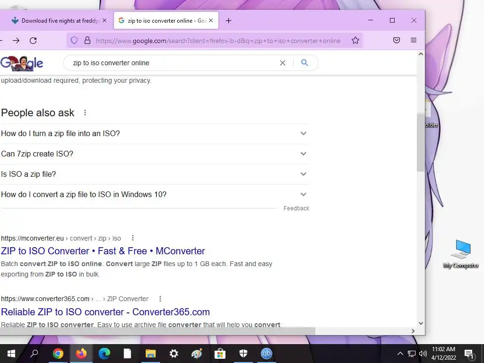The image size is (484, 363).
Task: Click the network tray icon
Action: click(412, 354)
